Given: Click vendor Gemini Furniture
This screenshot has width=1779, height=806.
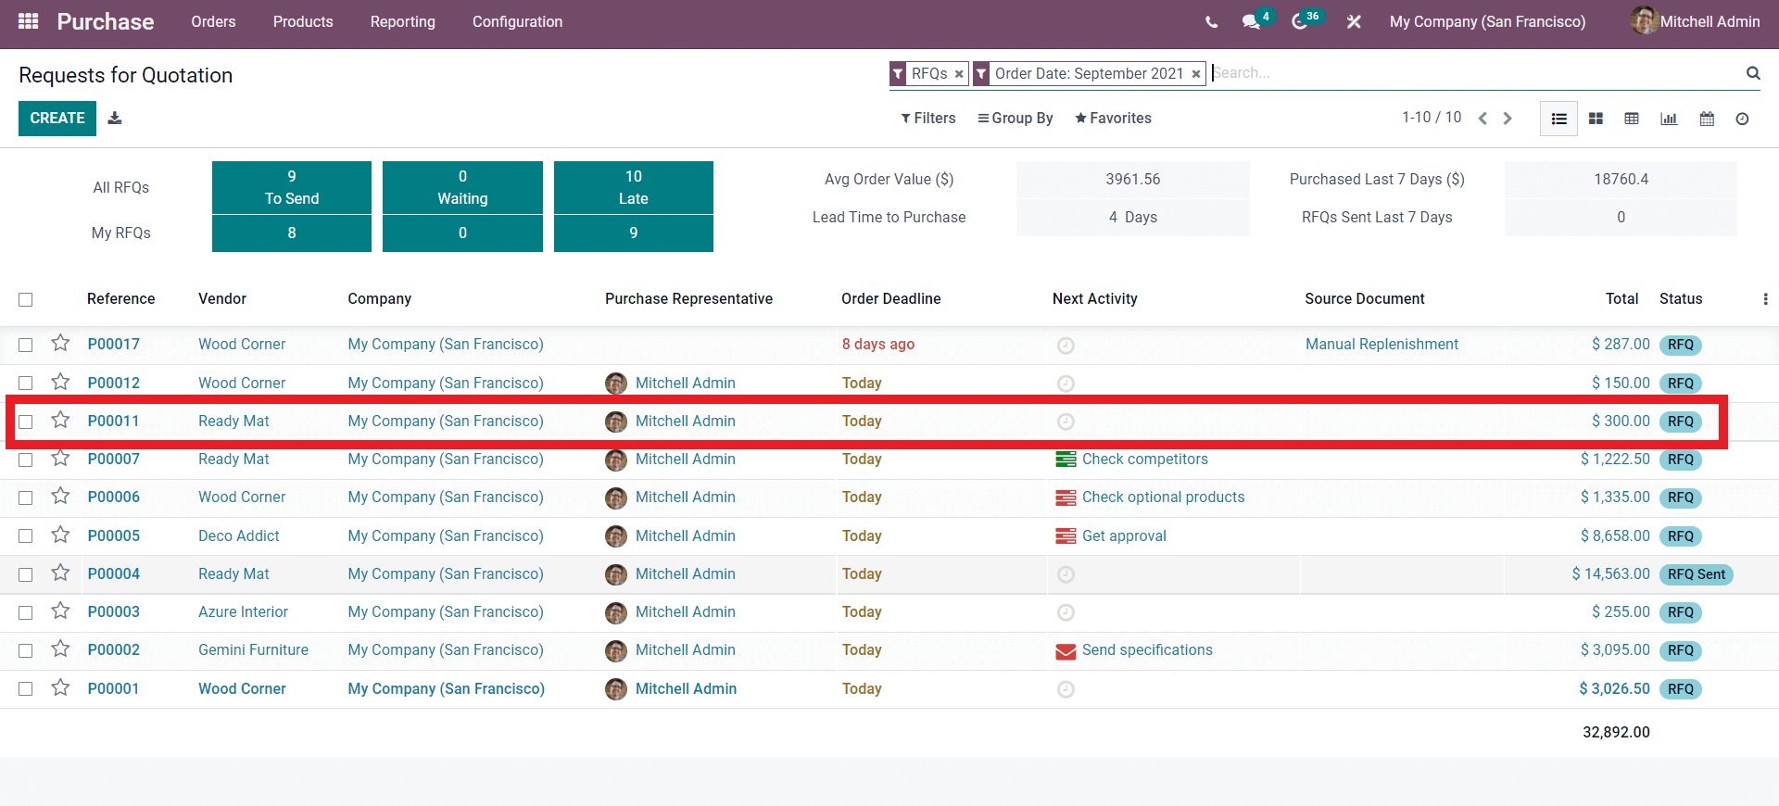Looking at the screenshot, I should tap(253, 650).
